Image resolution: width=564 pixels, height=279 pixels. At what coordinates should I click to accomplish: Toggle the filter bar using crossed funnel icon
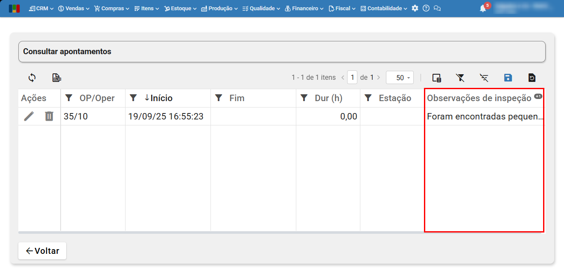point(460,78)
